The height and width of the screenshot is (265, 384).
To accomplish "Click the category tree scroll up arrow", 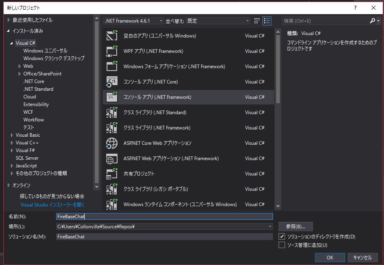I will 97,18.
